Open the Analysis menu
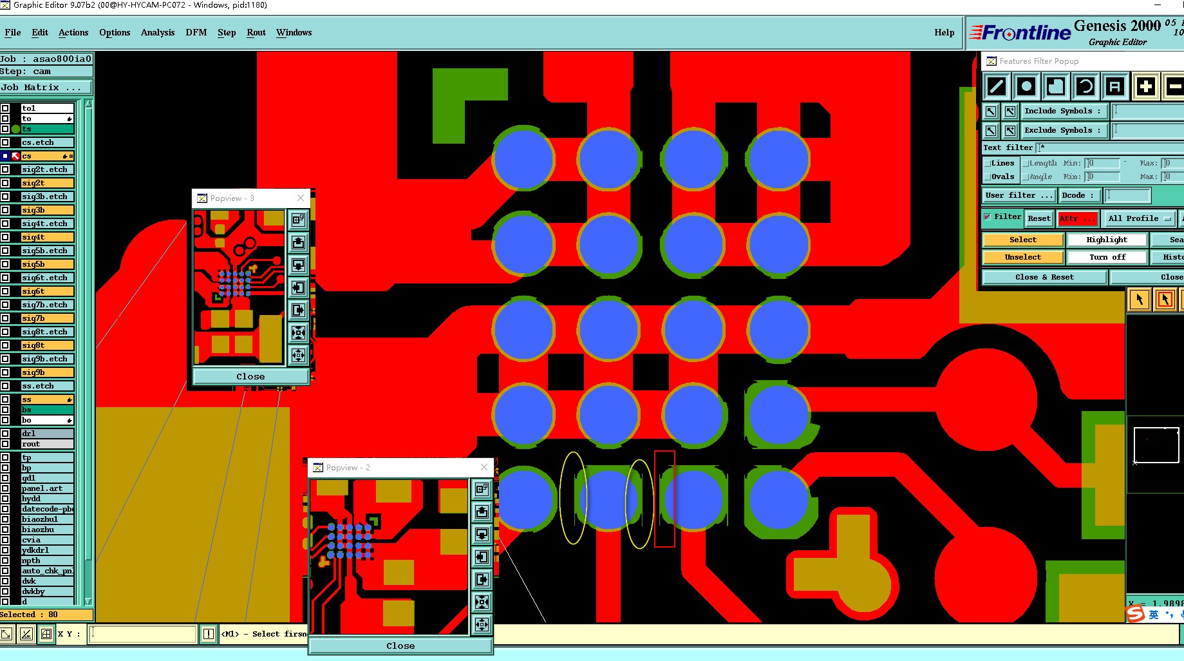1184x661 pixels. click(158, 32)
